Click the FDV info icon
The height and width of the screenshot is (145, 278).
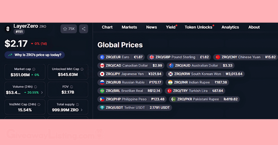tap(71, 87)
